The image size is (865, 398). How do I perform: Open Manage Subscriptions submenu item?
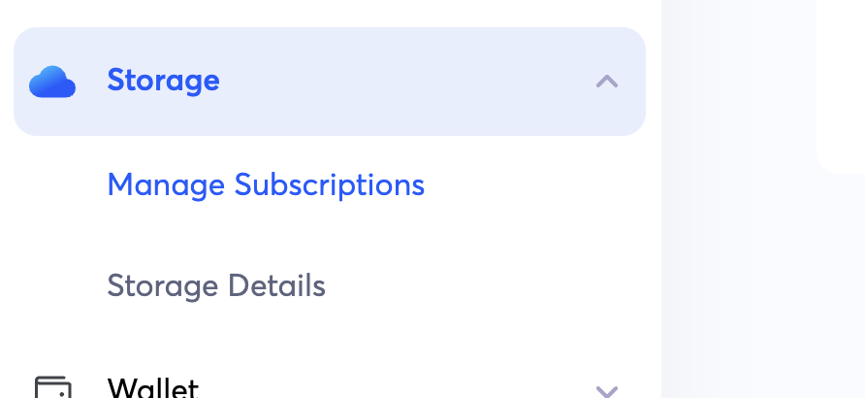266,184
